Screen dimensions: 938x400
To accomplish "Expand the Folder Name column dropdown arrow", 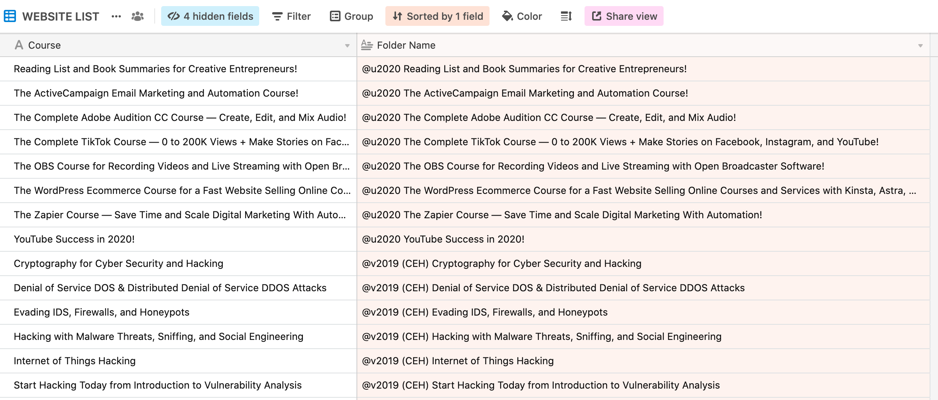I will click(920, 46).
